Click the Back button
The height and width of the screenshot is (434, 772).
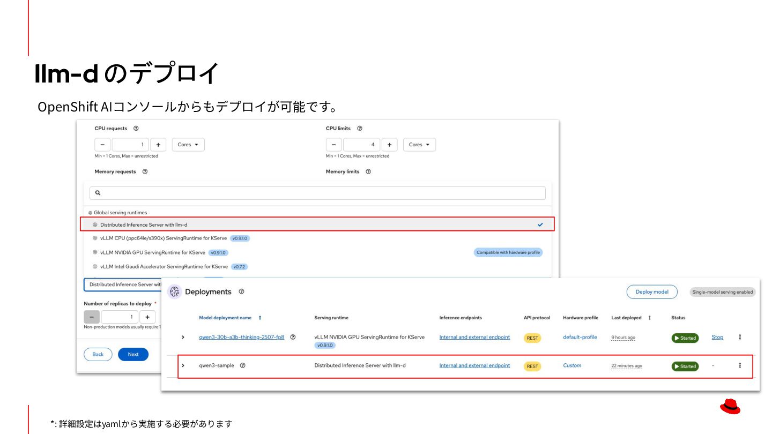[98, 354]
